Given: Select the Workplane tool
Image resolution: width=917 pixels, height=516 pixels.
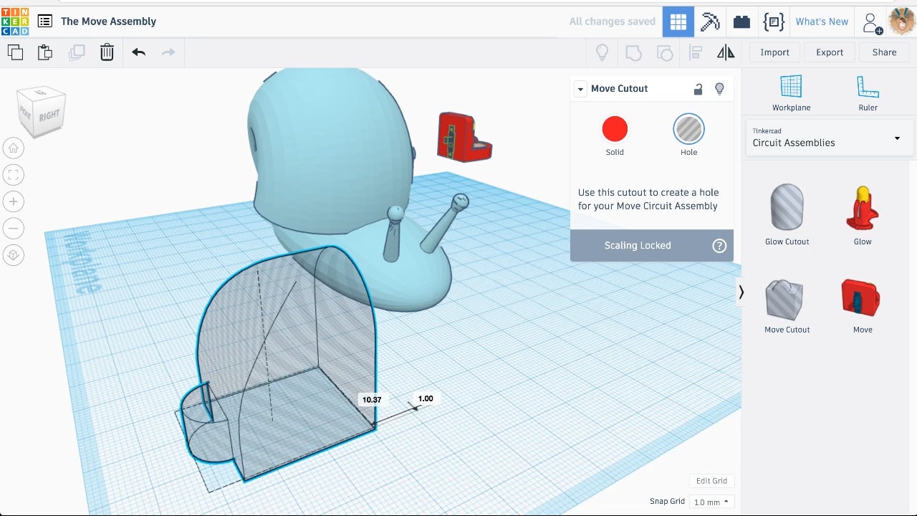Looking at the screenshot, I should click(x=791, y=93).
